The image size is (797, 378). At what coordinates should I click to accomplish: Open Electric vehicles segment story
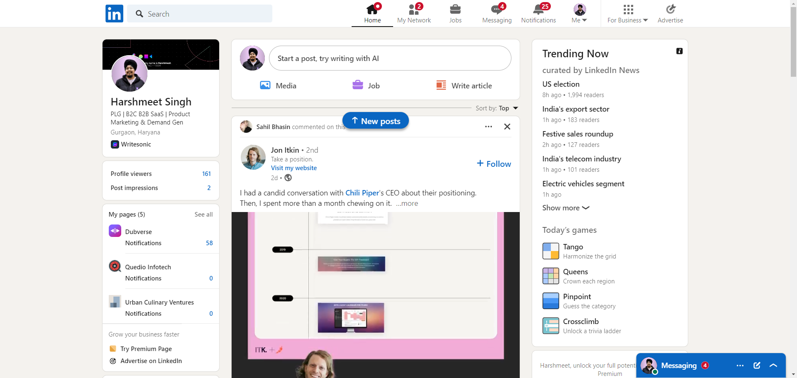[583, 184]
